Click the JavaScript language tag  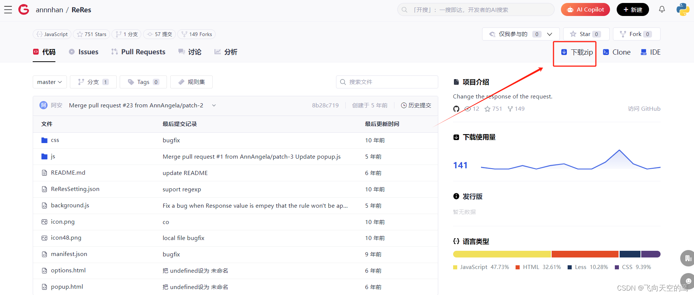[x=52, y=34]
